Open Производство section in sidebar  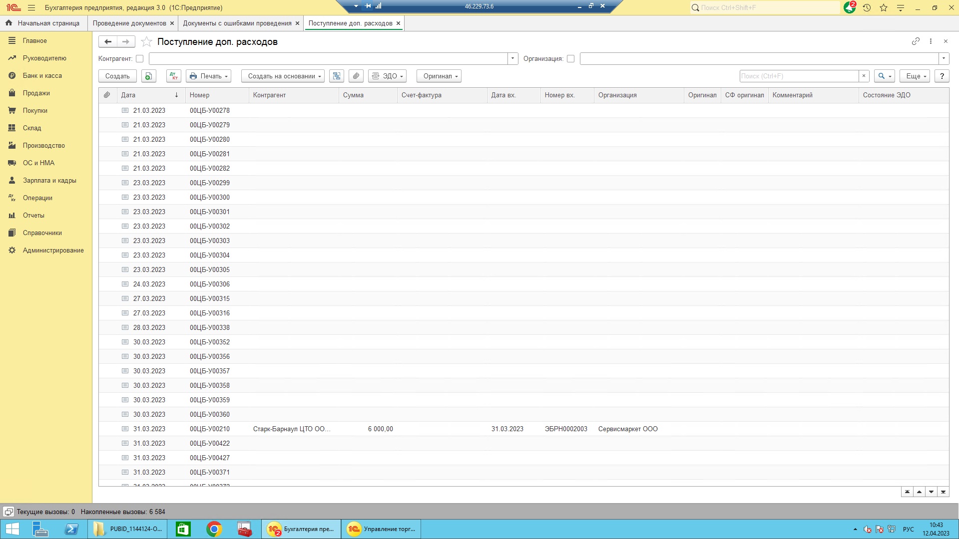(x=43, y=146)
